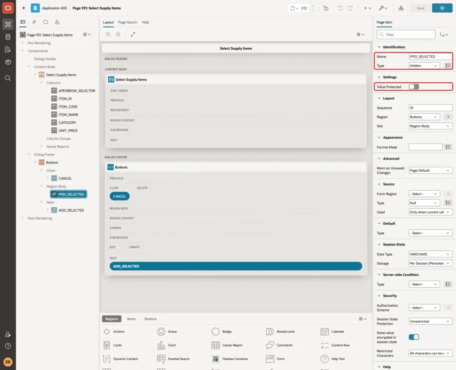This screenshot has width=456, height=370.
Task: Zoom in the layout view
Action: coord(118,34)
